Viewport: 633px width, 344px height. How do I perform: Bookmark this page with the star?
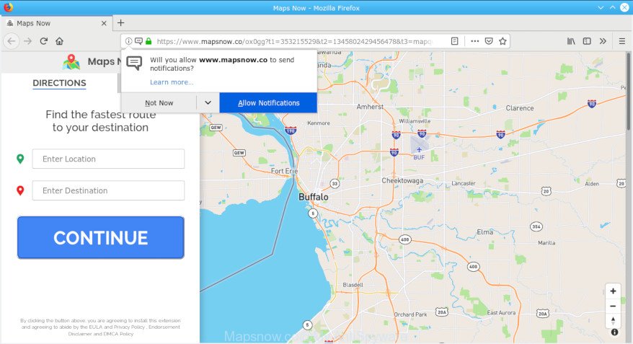point(503,41)
